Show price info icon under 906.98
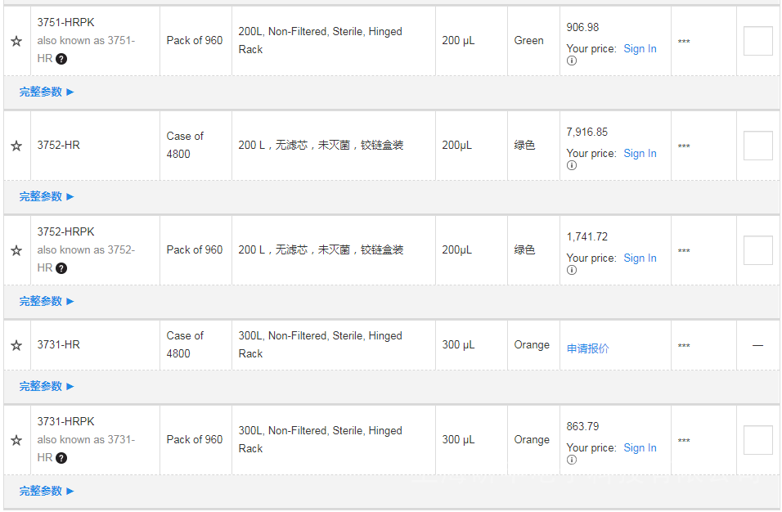 [572, 61]
